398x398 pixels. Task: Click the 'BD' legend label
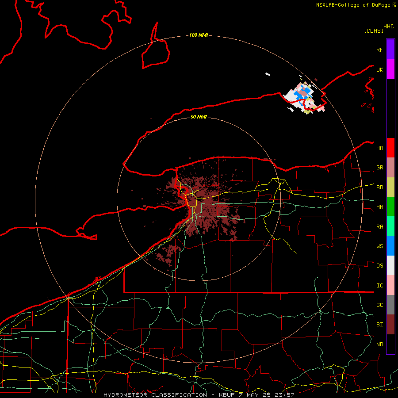pos(379,188)
